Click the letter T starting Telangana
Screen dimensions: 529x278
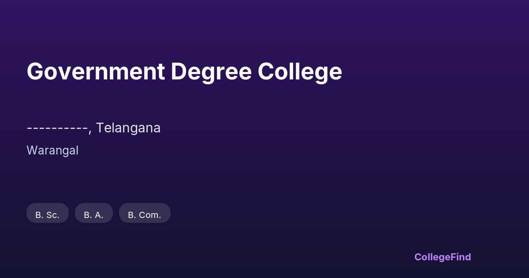(99, 128)
